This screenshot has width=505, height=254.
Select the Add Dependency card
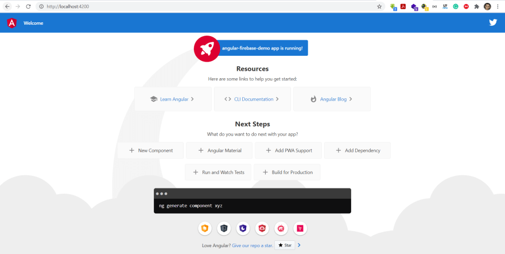(x=358, y=150)
